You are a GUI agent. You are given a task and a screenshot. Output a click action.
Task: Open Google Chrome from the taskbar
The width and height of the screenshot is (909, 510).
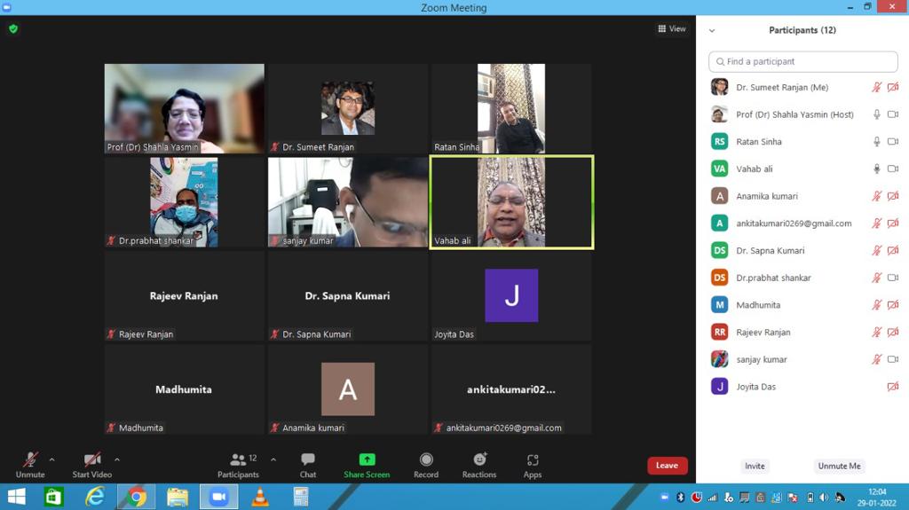(137, 498)
